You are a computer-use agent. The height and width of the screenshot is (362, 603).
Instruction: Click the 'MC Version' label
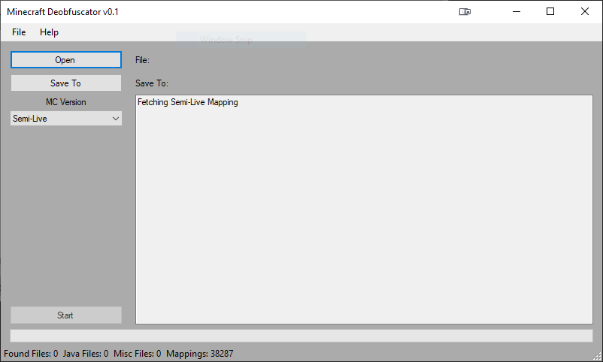(x=65, y=102)
